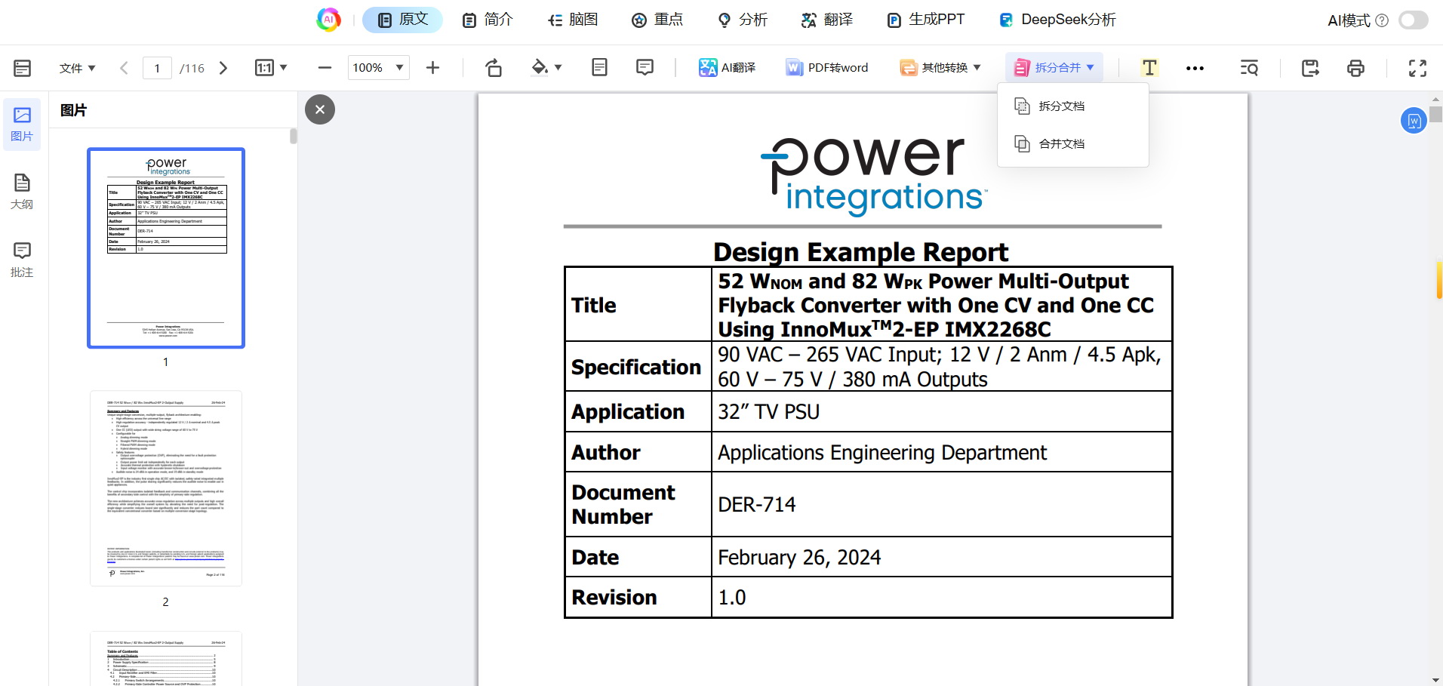1443x686 pixels.
Task: Go to the previous page arrow
Action: [125, 68]
